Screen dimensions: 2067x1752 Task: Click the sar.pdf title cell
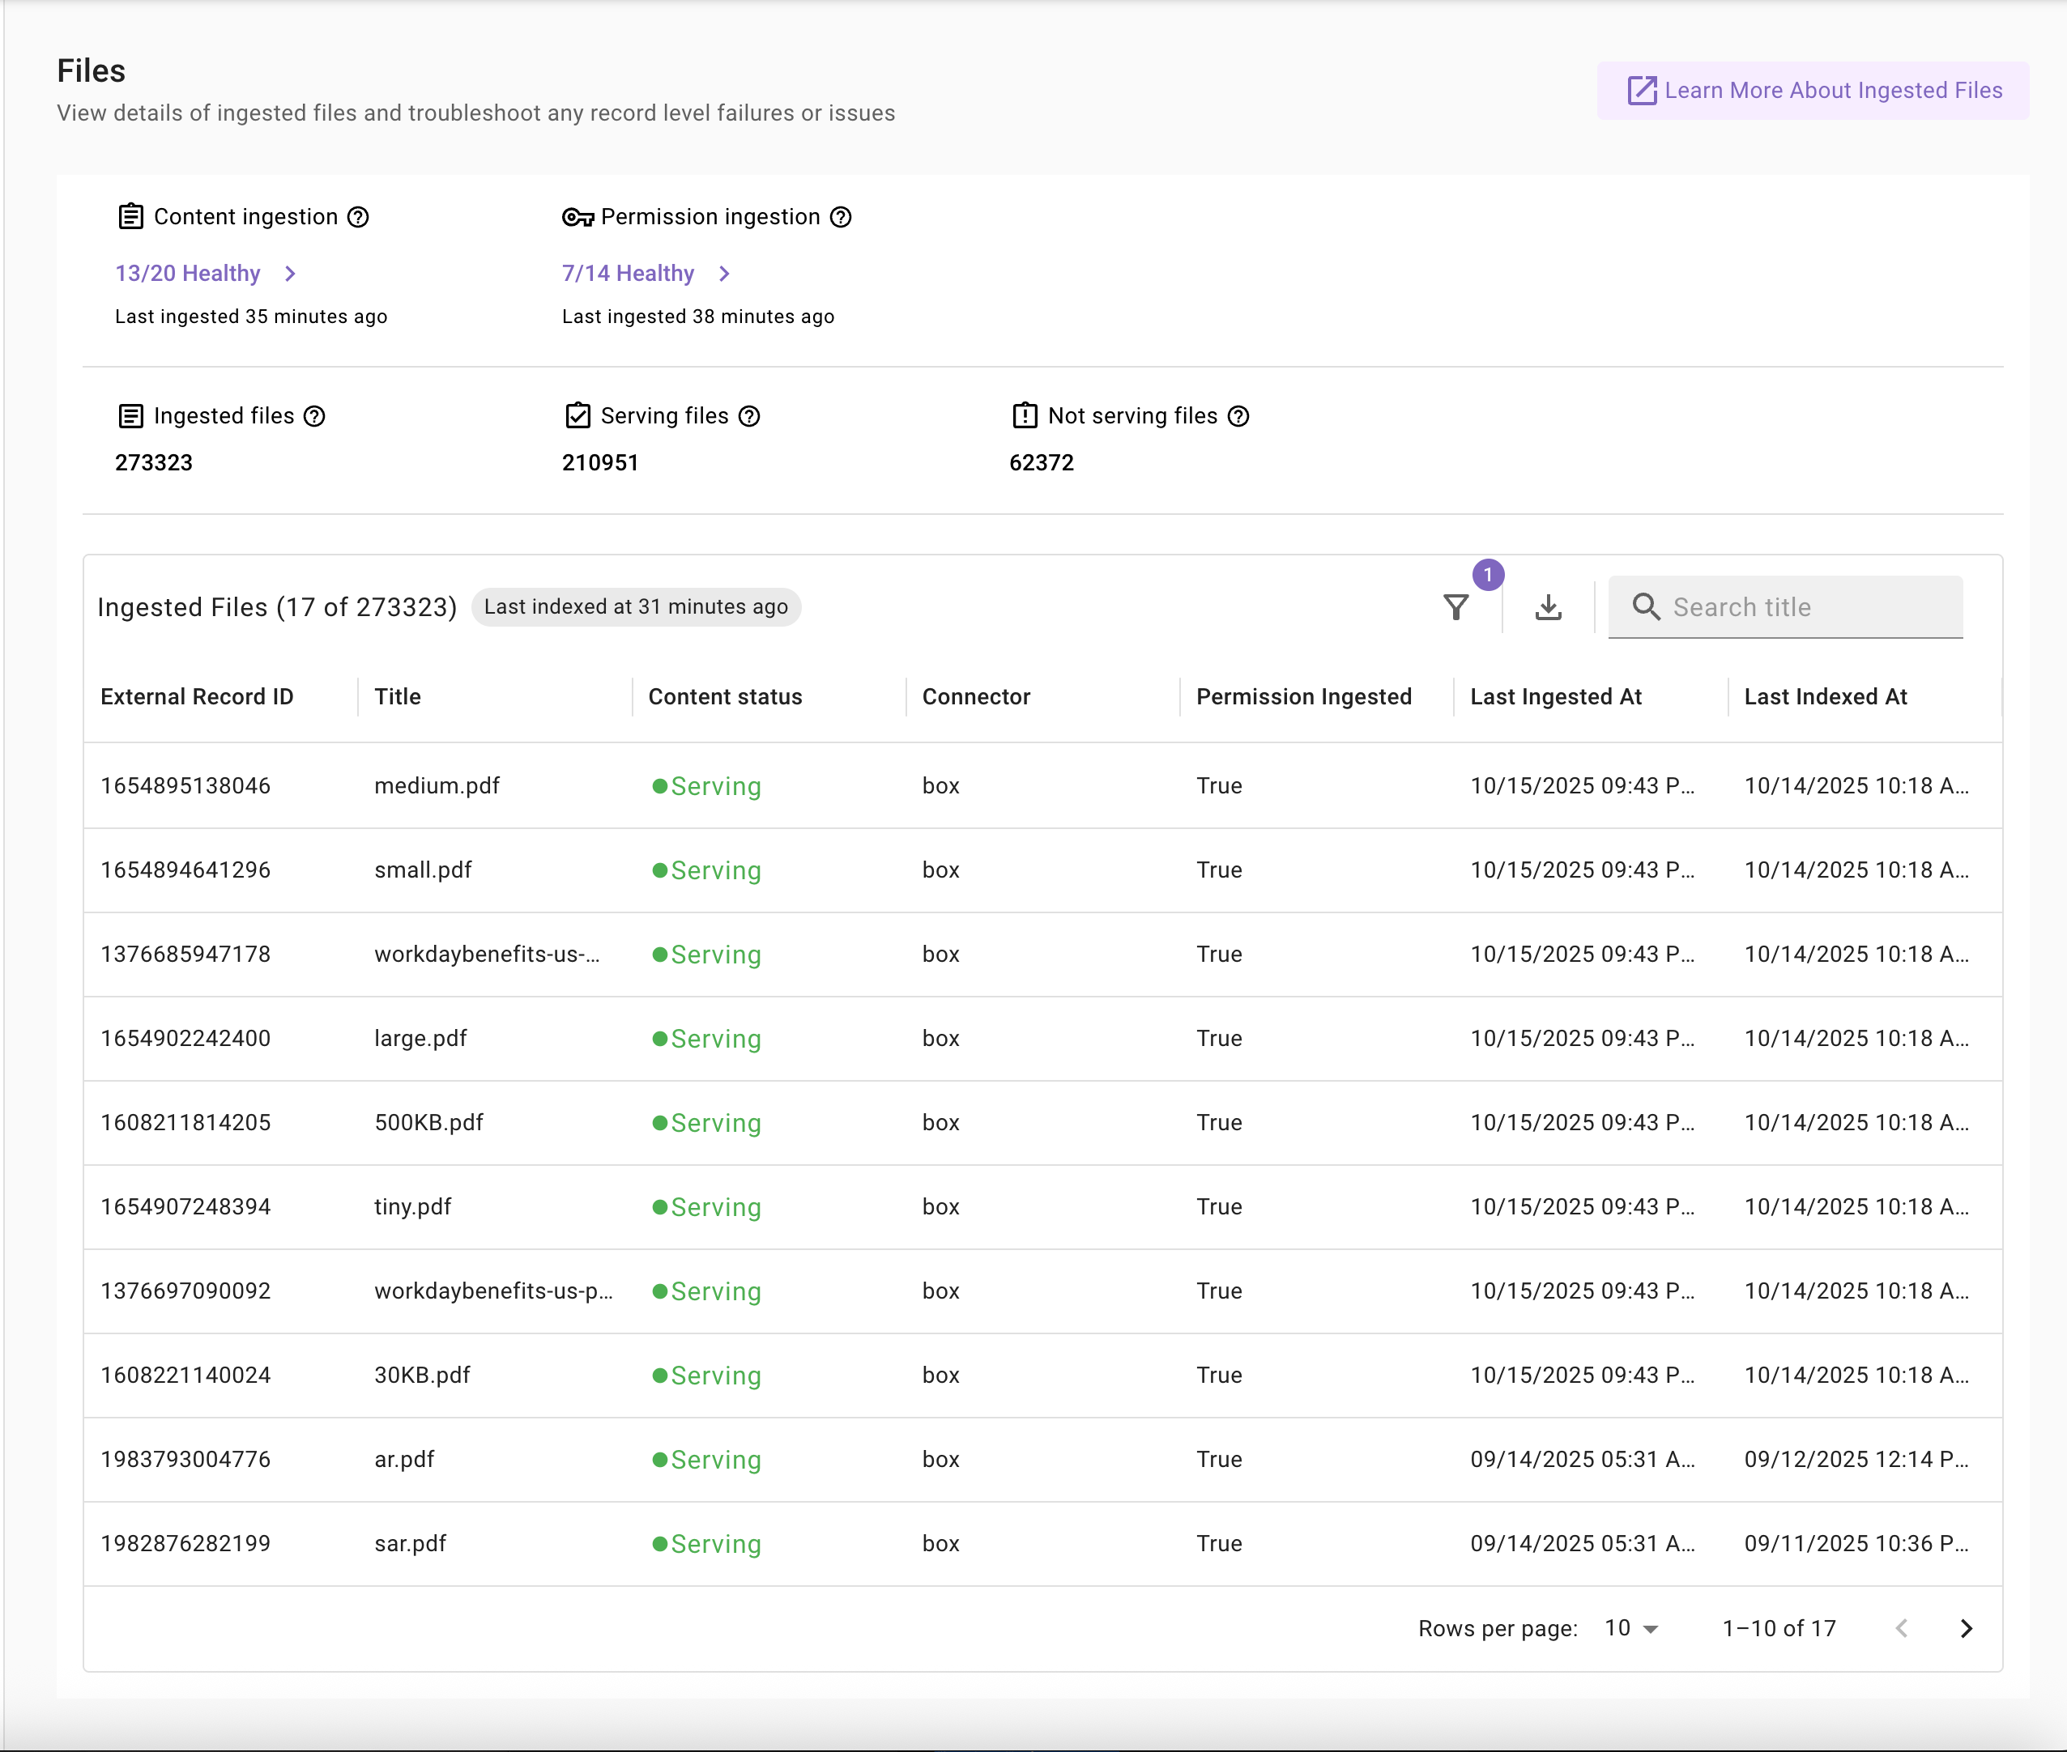tap(411, 1543)
